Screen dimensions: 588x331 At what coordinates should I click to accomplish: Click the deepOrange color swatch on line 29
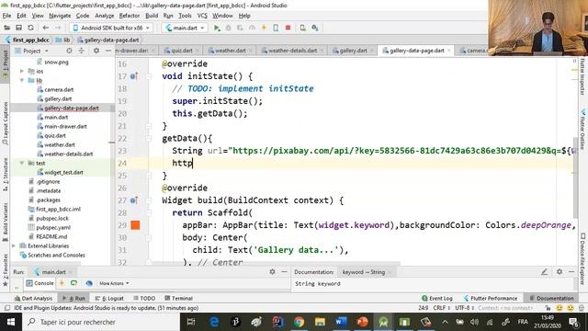[135, 225]
